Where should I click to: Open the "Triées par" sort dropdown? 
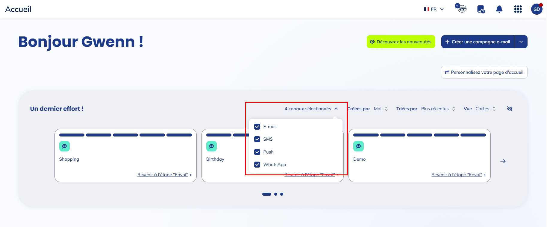coord(438,109)
